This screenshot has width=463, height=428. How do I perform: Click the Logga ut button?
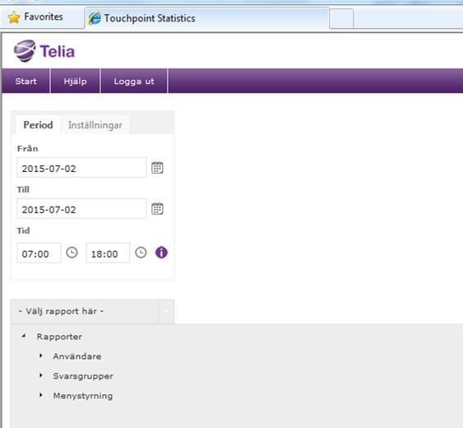pyautogui.click(x=134, y=81)
